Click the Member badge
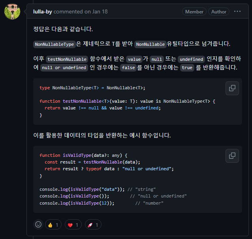The width and height of the screenshot is (252, 239). click(194, 11)
